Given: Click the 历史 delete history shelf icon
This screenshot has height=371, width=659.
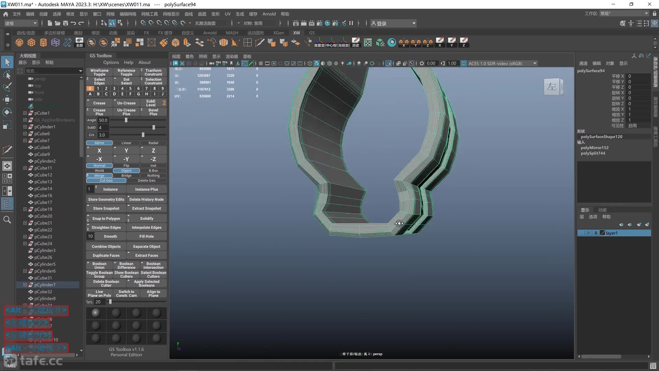Looking at the screenshot, I should 356,43.
